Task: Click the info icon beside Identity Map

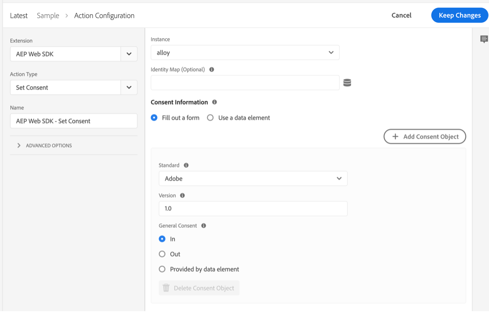Action: [x=212, y=69]
